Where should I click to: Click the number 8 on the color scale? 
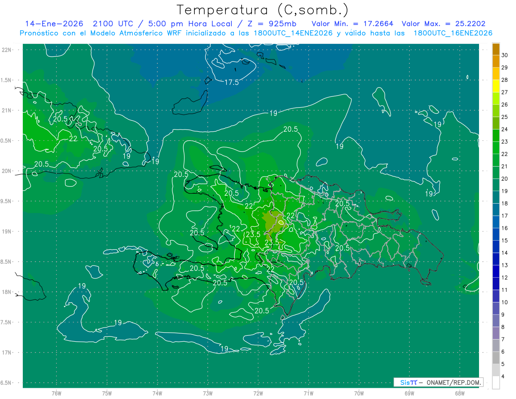[x=505, y=327]
